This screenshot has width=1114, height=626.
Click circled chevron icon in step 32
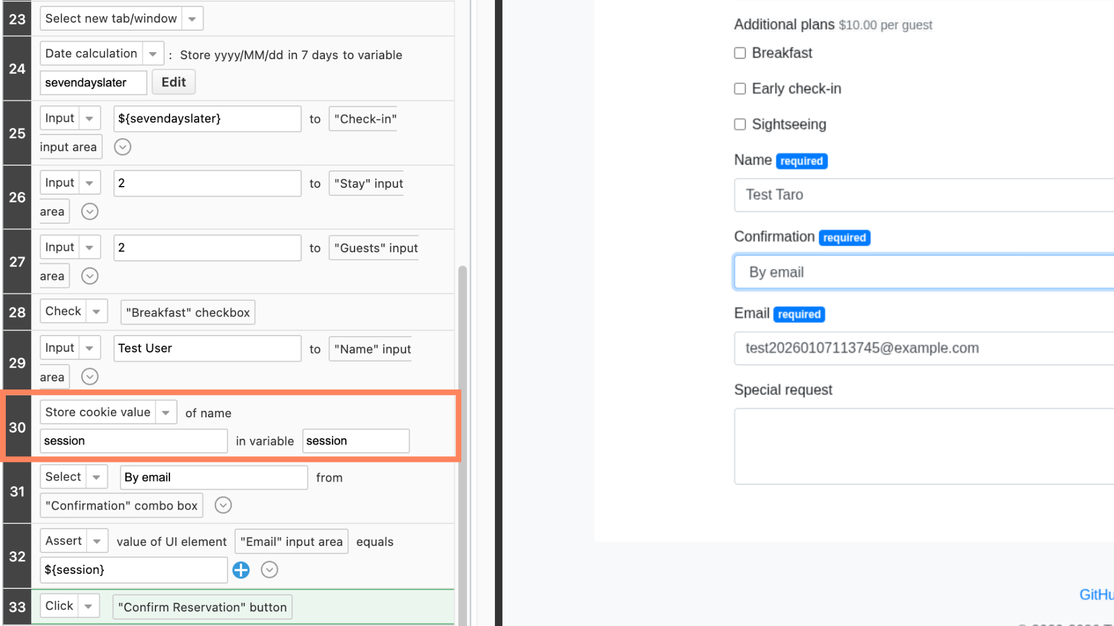click(269, 570)
